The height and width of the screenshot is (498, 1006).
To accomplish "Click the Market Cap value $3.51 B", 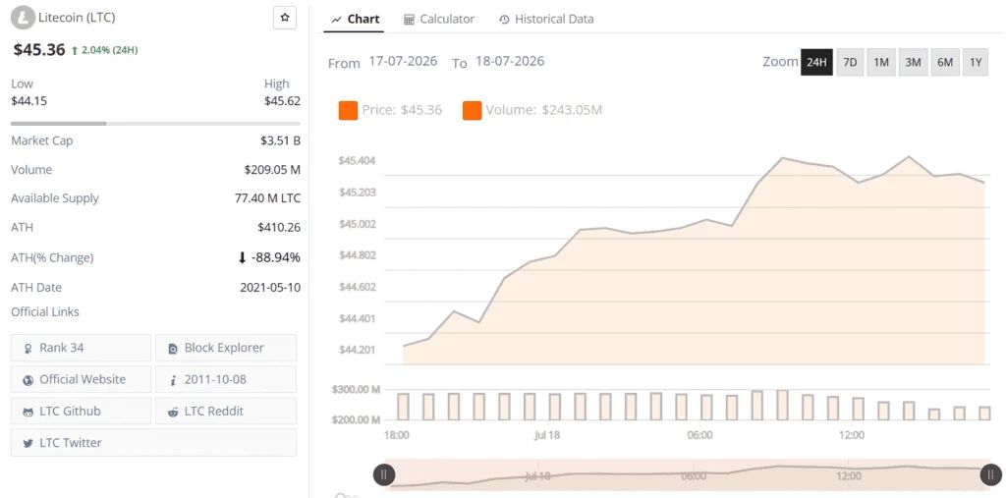I will [278, 140].
